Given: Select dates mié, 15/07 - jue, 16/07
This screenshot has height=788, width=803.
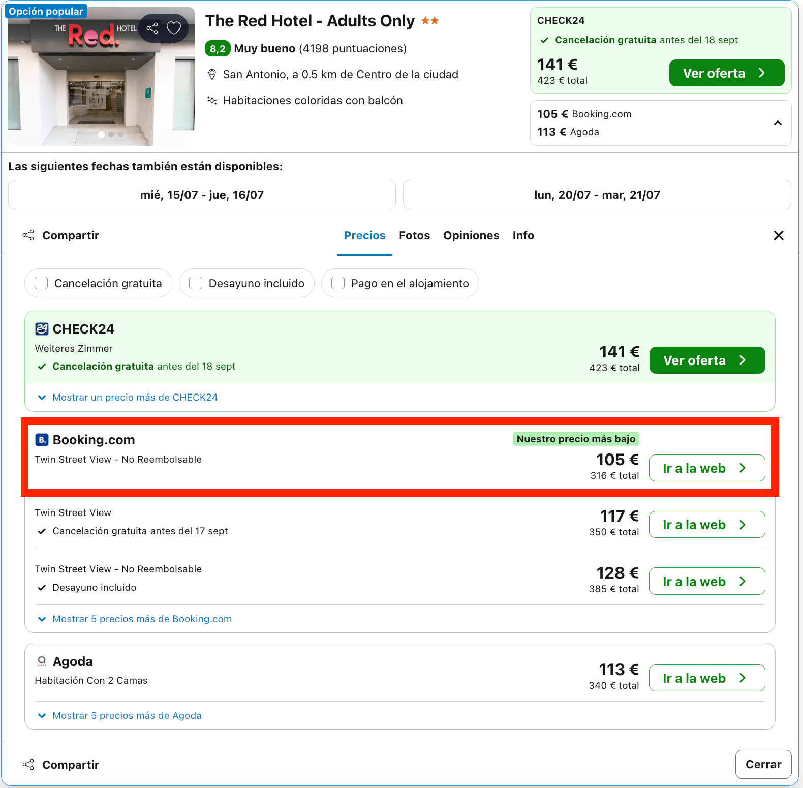Looking at the screenshot, I should click(x=202, y=195).
